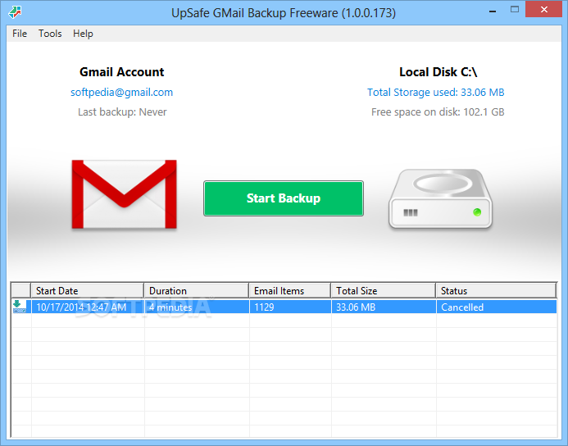Click the Total Storage used link

pyautogui.click(x=436, y=93)
